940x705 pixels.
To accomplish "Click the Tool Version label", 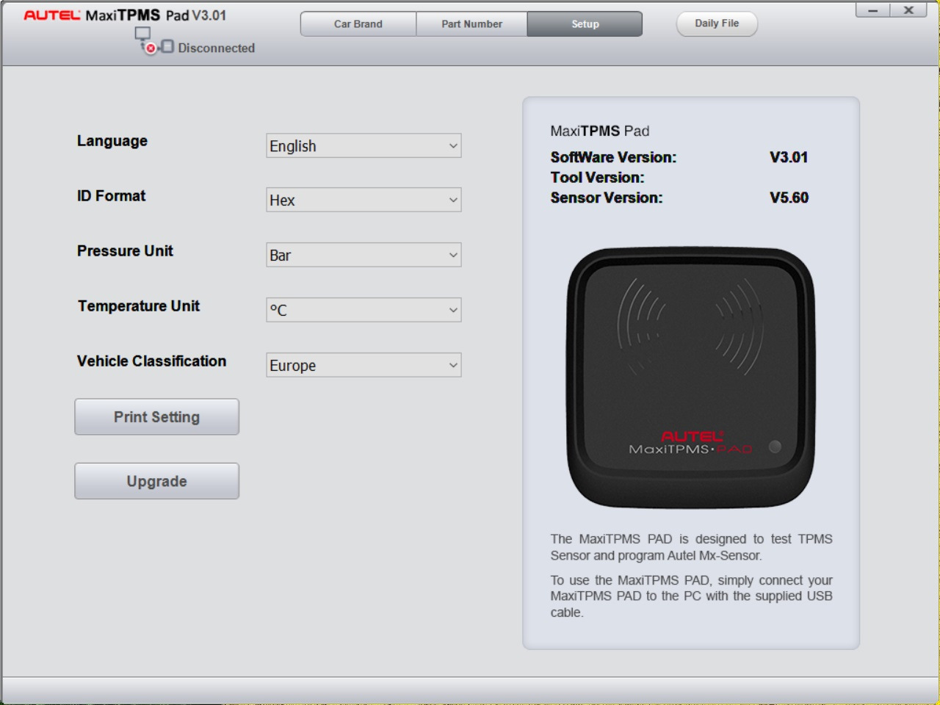I will [597, 178].
